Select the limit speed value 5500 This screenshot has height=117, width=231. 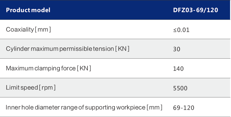pos(180,88)
